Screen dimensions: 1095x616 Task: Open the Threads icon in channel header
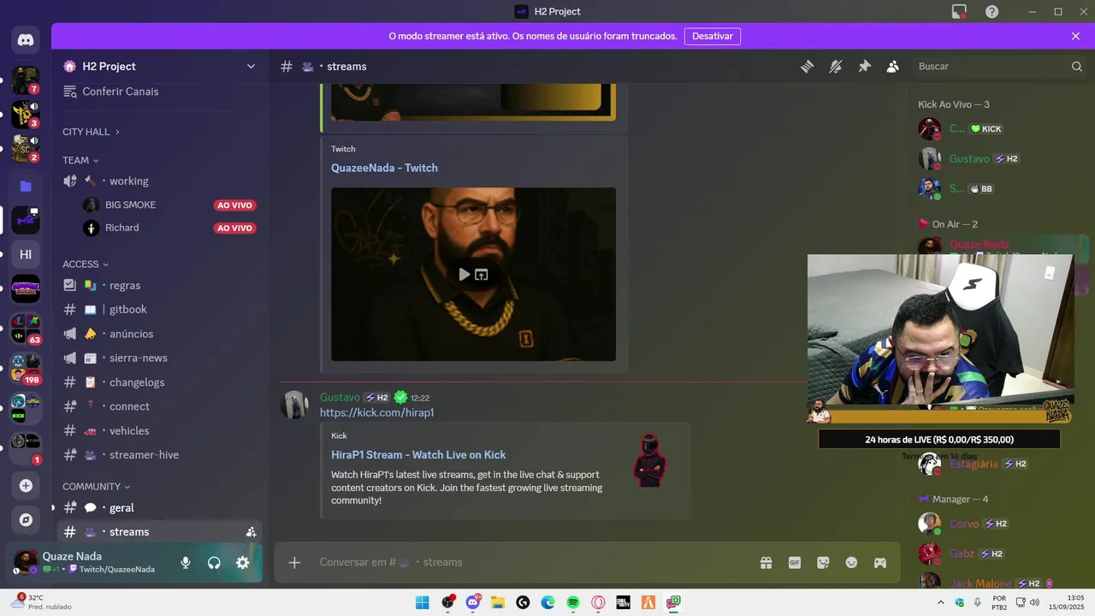click(x=807, y=67)
